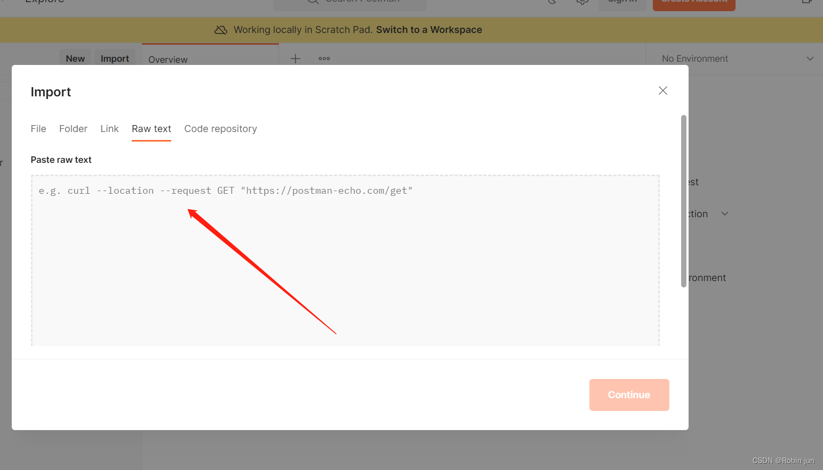This screenshot has width=823, height=470.
Task: Click the Search Postman box
Action: [x=350, y=4]
